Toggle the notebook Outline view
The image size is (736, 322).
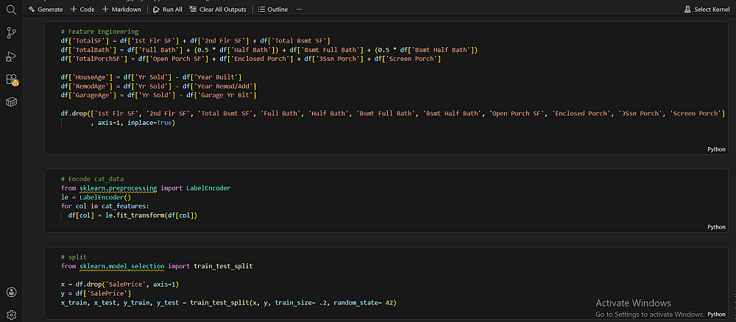point(273,10)
